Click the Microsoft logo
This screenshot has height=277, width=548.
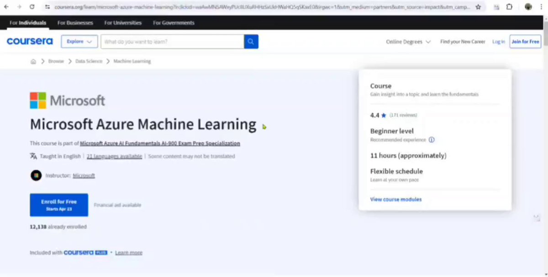[x=67, y=100]
